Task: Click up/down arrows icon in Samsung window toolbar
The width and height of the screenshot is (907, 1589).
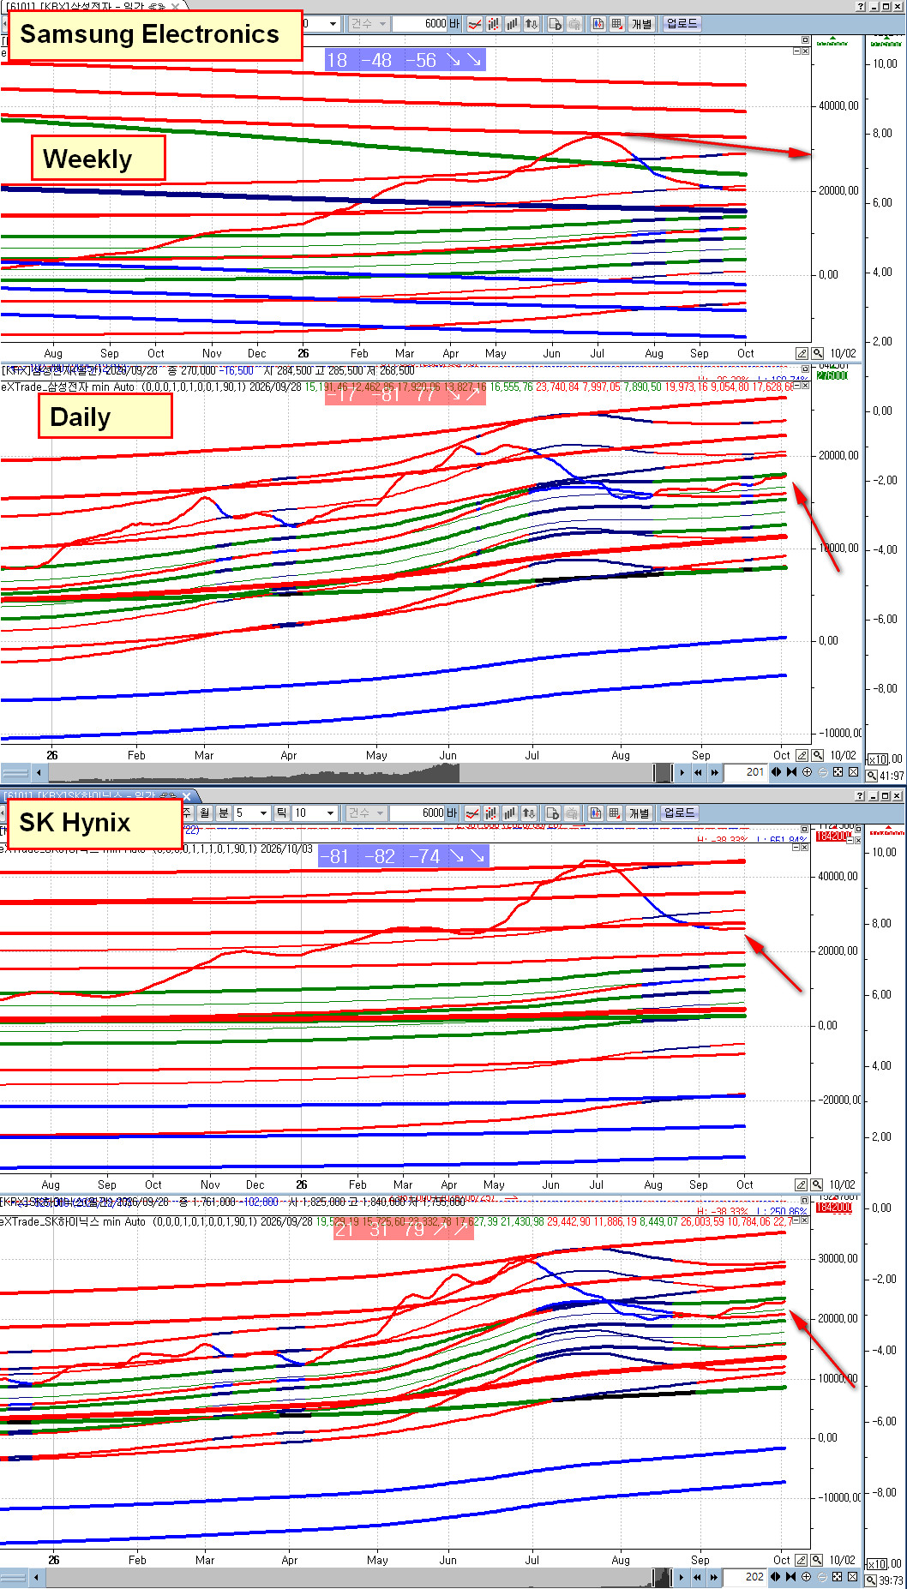Action: 532,24
